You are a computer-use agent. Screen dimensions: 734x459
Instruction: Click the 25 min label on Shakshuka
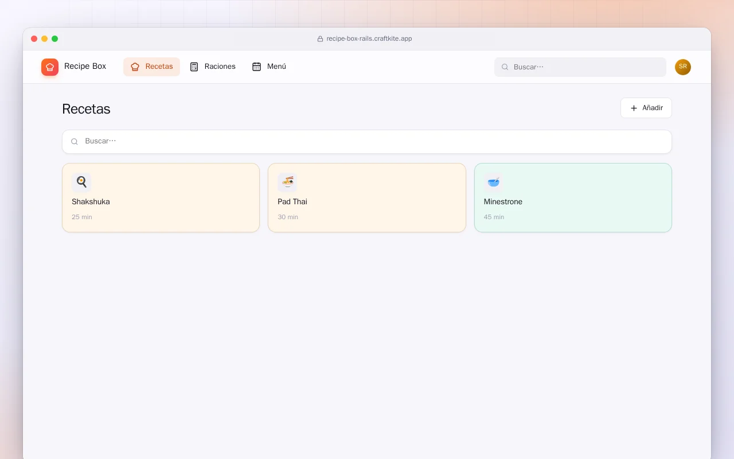(82, 217)
